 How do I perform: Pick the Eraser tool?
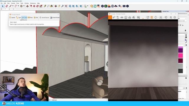click(x=6, y=6)
